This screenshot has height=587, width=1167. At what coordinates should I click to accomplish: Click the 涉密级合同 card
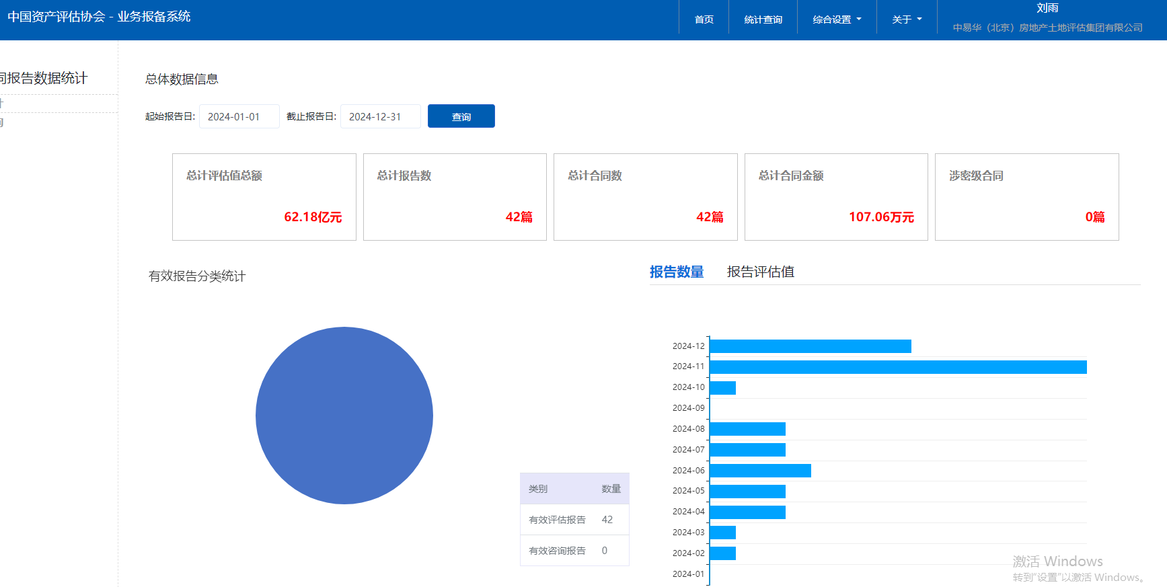1026,197
